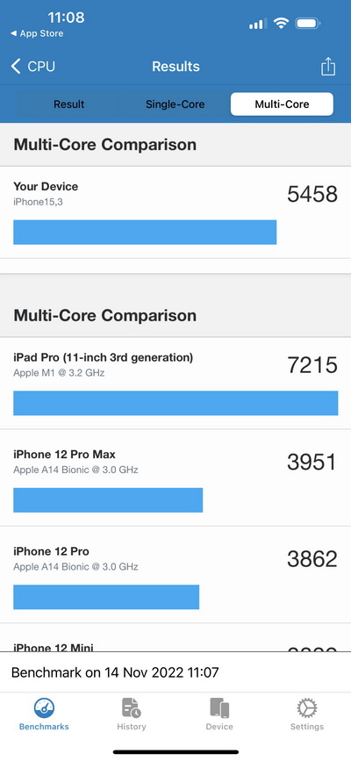Screen dimensions: 351x761
Task: Open the Settings gear icon
Action: click(307, 708)
